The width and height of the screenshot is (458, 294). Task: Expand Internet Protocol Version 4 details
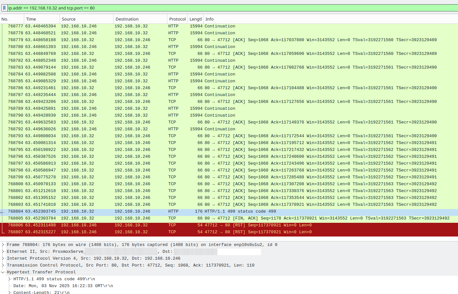point(3,258)
